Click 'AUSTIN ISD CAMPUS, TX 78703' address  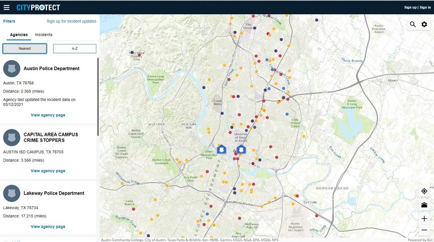[33, 152]
